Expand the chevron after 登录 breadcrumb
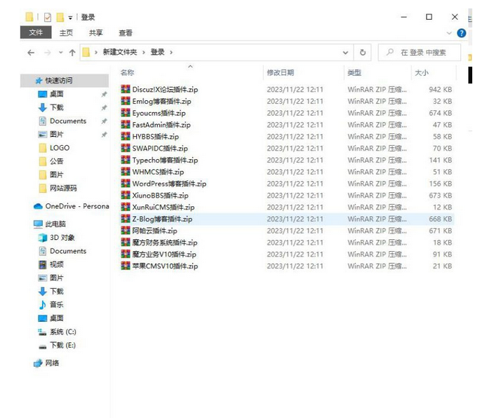The image size is (487, 418). pos(171,52)
